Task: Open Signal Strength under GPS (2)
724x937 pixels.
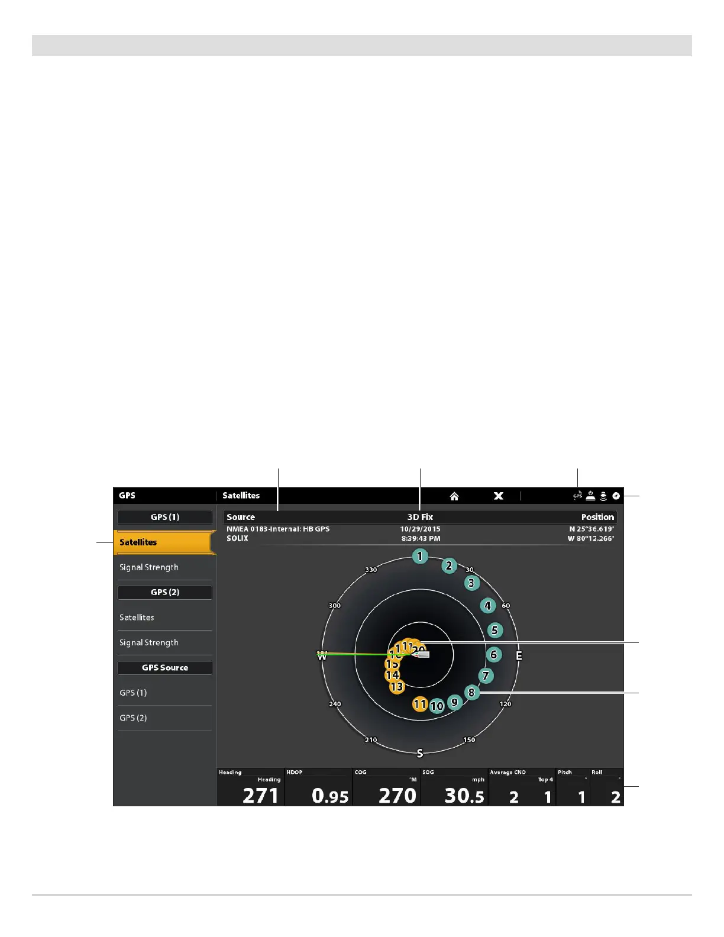Action: tap(164, 642)
